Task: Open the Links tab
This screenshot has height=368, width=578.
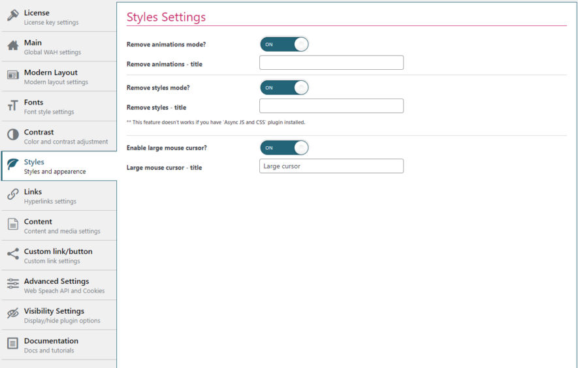Action: pyautogui.click(x=59, y=196)
